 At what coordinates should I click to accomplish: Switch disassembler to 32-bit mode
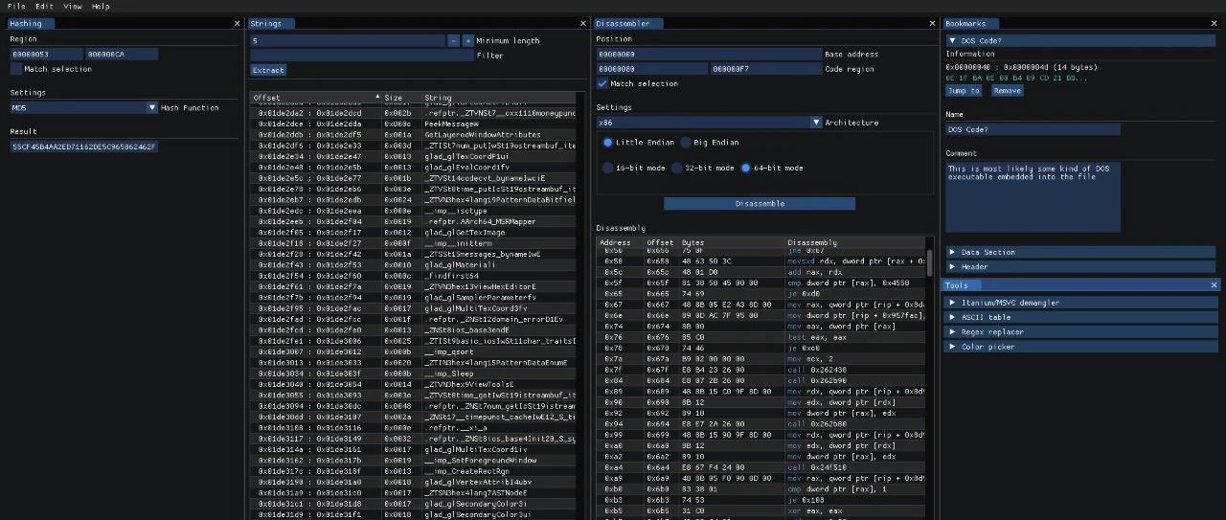677,168
